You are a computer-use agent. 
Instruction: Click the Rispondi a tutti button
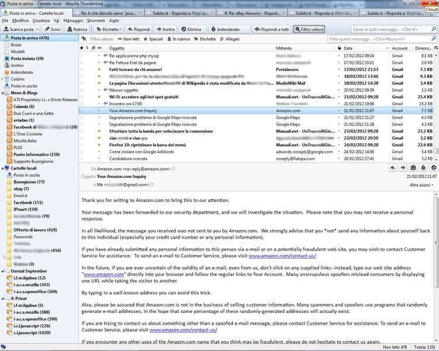click(x=272, y=29)
